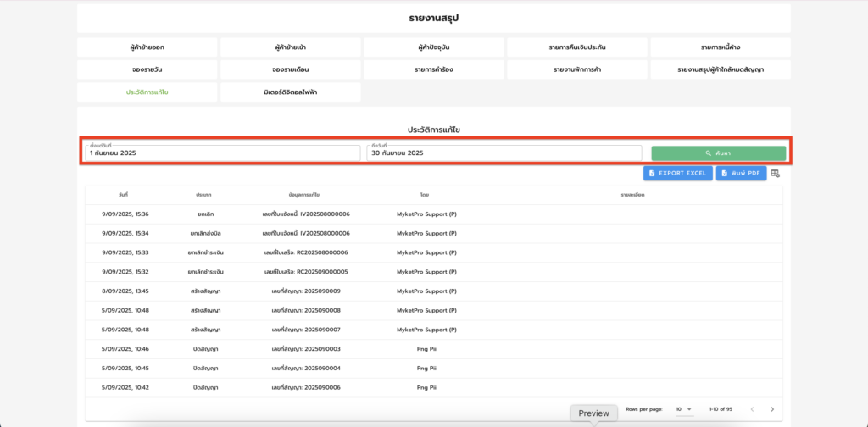868x427 pixels.
Task: Set the end date field ถึงวันที่
Action: point(504,152)
